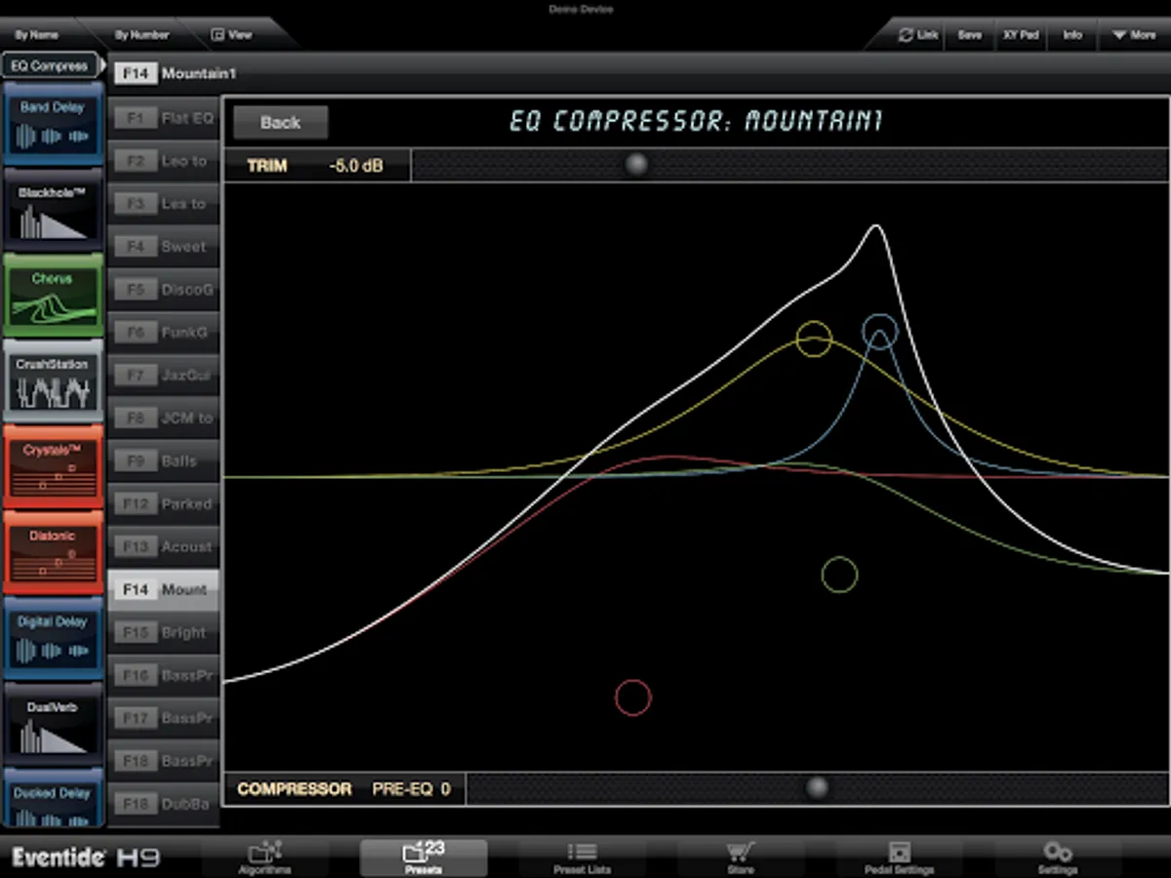Load preset F6 FunkG
The height and width of the screenshot is (878, 1171).
click(x=164, y=333)
